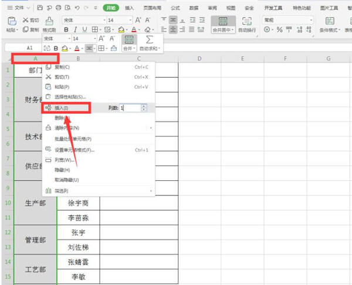Toggle Align Right in ribbon
Viewport: 352px width, 285px height.
(x=182, y=29)
